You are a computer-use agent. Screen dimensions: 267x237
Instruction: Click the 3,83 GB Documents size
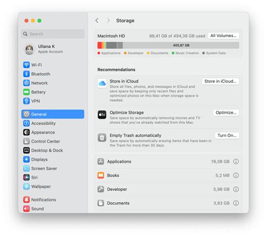click(x=221, y=203)
